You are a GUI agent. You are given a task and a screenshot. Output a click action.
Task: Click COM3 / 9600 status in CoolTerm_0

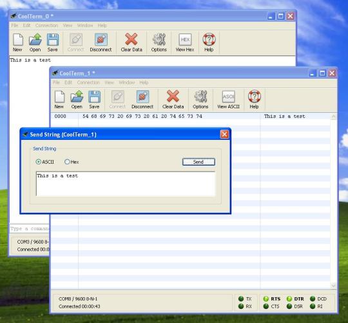[x=33, y=242]
